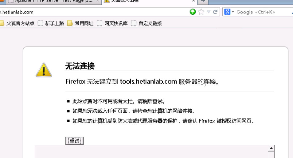The height and width of the screenshot is (158, 293).
Task: Open a new tab with the plus button
Action: point(203,1)
